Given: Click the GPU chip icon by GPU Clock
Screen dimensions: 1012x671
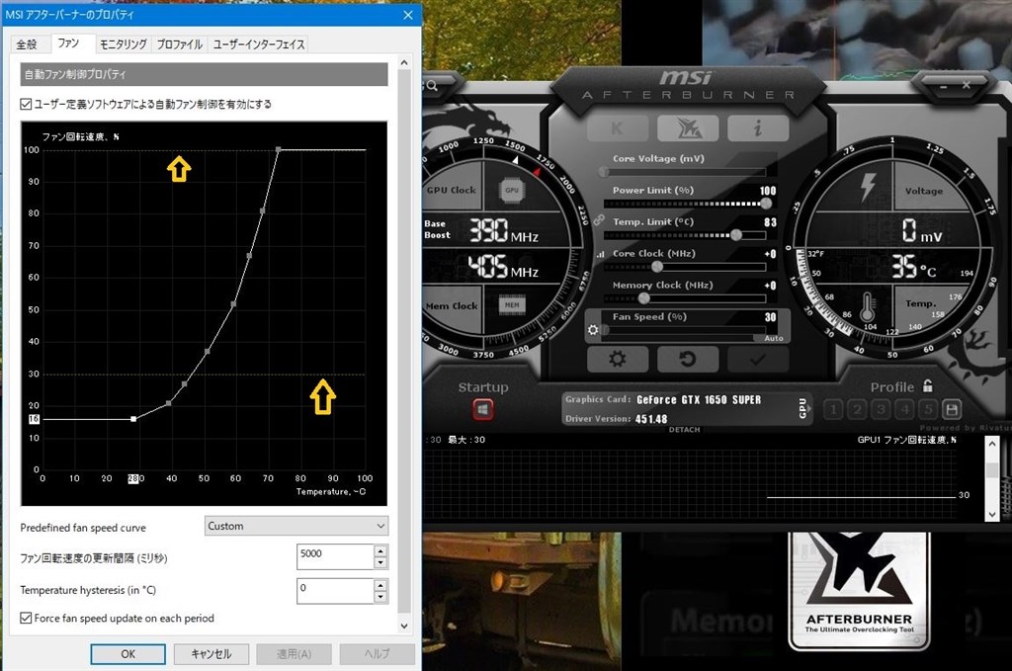Looking at the screenshot, I should pos(512,191).
